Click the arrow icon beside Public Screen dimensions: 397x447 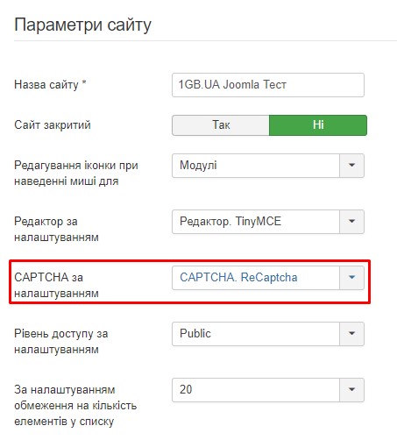(351, 334)
